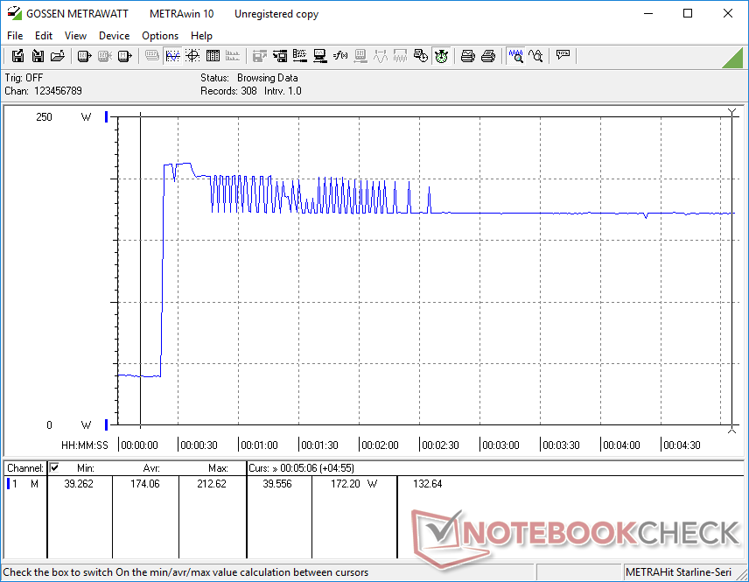Click the first meter transfer icon
Screen dimensions: 749x582
(x=84, y=56)
